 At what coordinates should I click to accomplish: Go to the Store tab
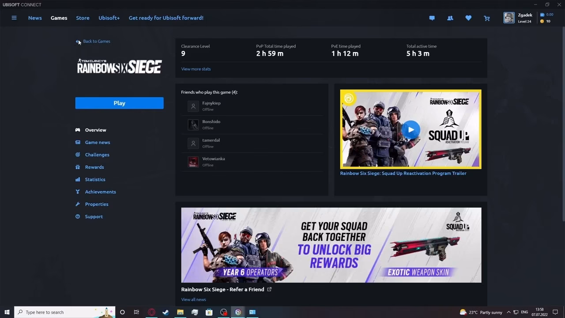[x=83, y=18]
